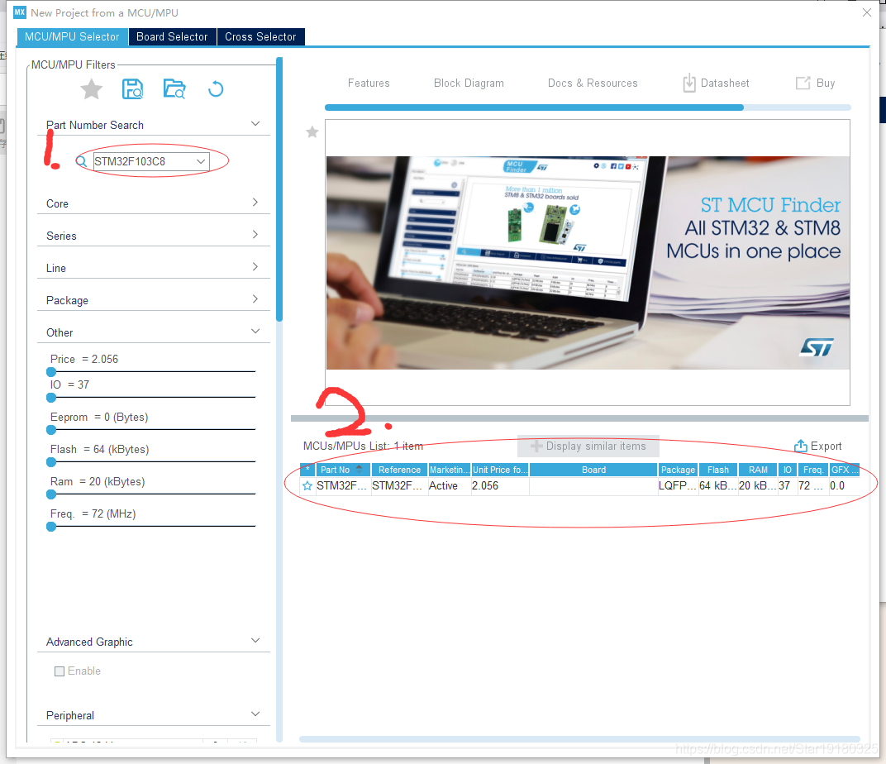Star the STM32F row as favorite
Viewport: 886px width, 764px height.
pyautogui.click(x=307, y=486)
